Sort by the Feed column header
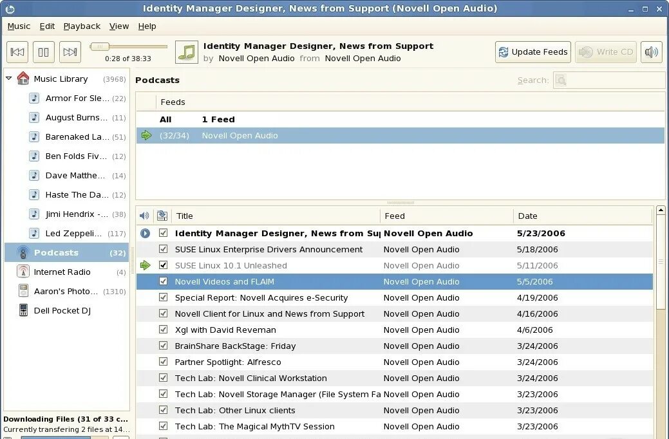The width and height of the screenshot is (669, 439). point(447,216)
